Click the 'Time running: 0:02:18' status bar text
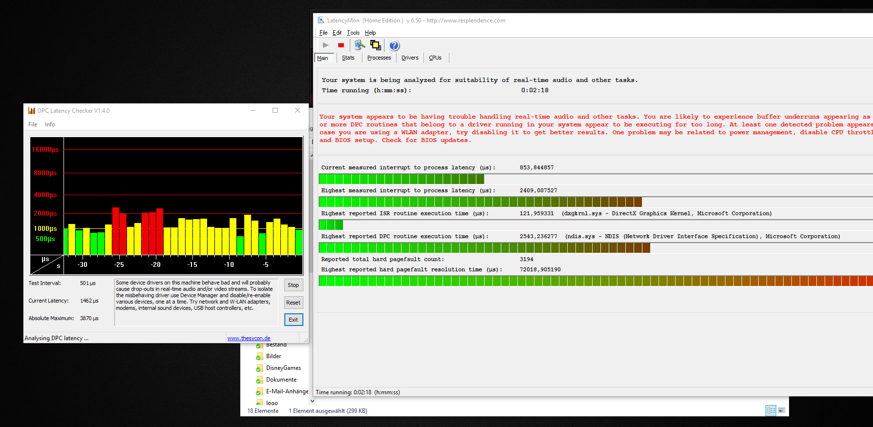Viewport: 873px width, 427px height. click(x=358, y=392)
